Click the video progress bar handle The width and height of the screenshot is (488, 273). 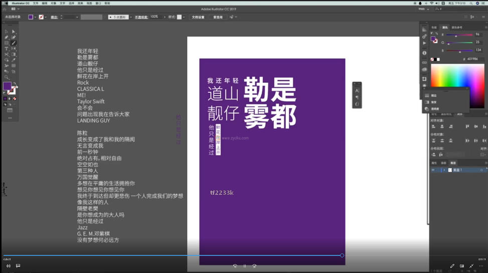[342, 255]
